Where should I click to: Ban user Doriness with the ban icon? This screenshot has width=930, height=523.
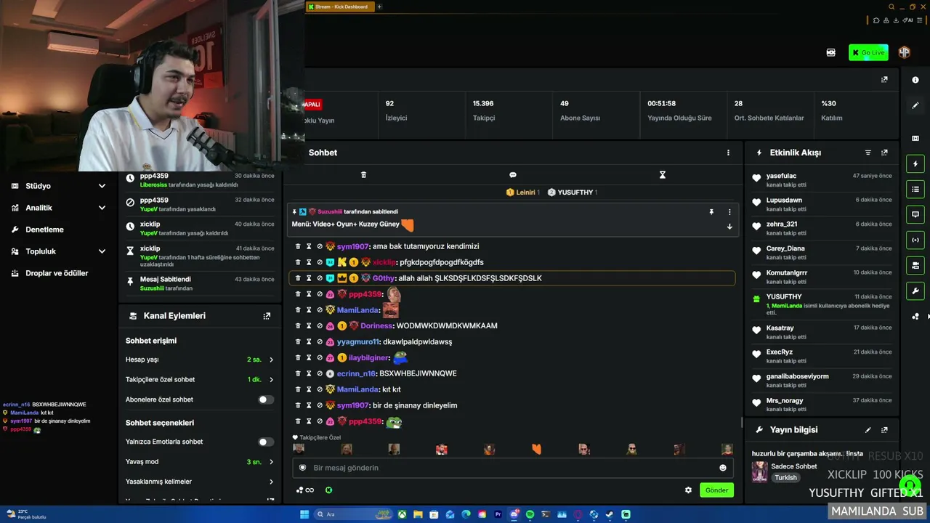coord(319,326)
